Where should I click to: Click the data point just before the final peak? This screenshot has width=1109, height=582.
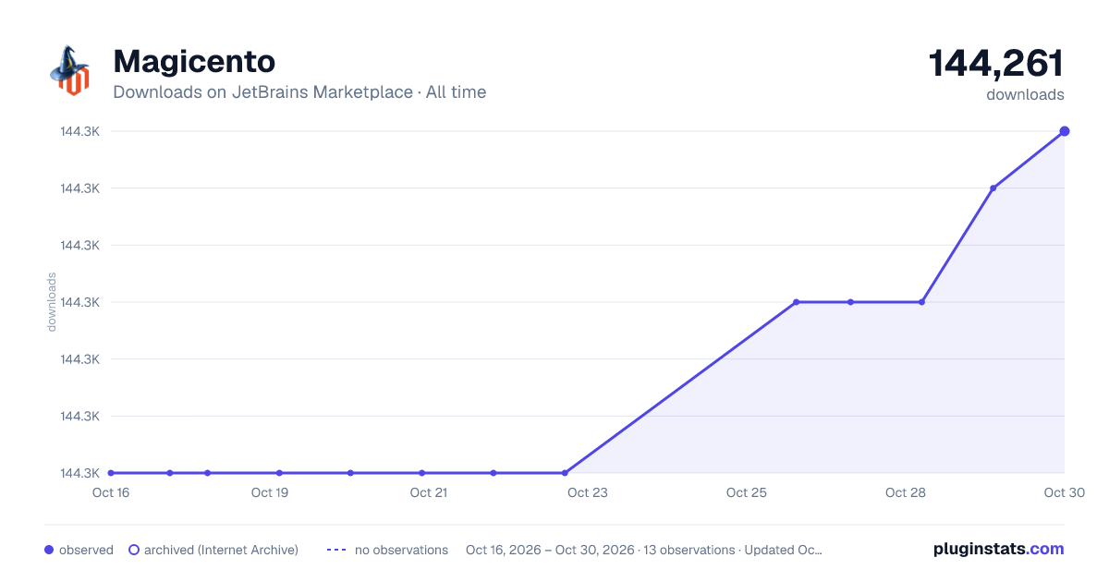[993, 188]
